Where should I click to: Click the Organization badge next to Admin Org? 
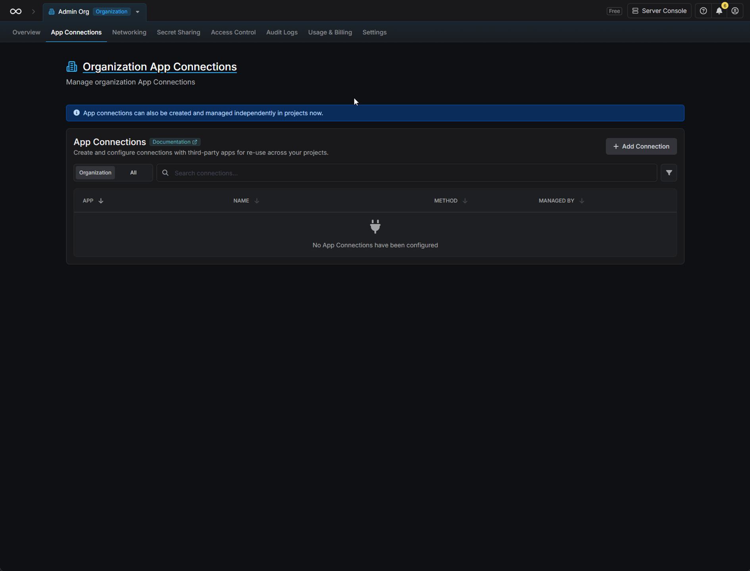click(112, 11)
